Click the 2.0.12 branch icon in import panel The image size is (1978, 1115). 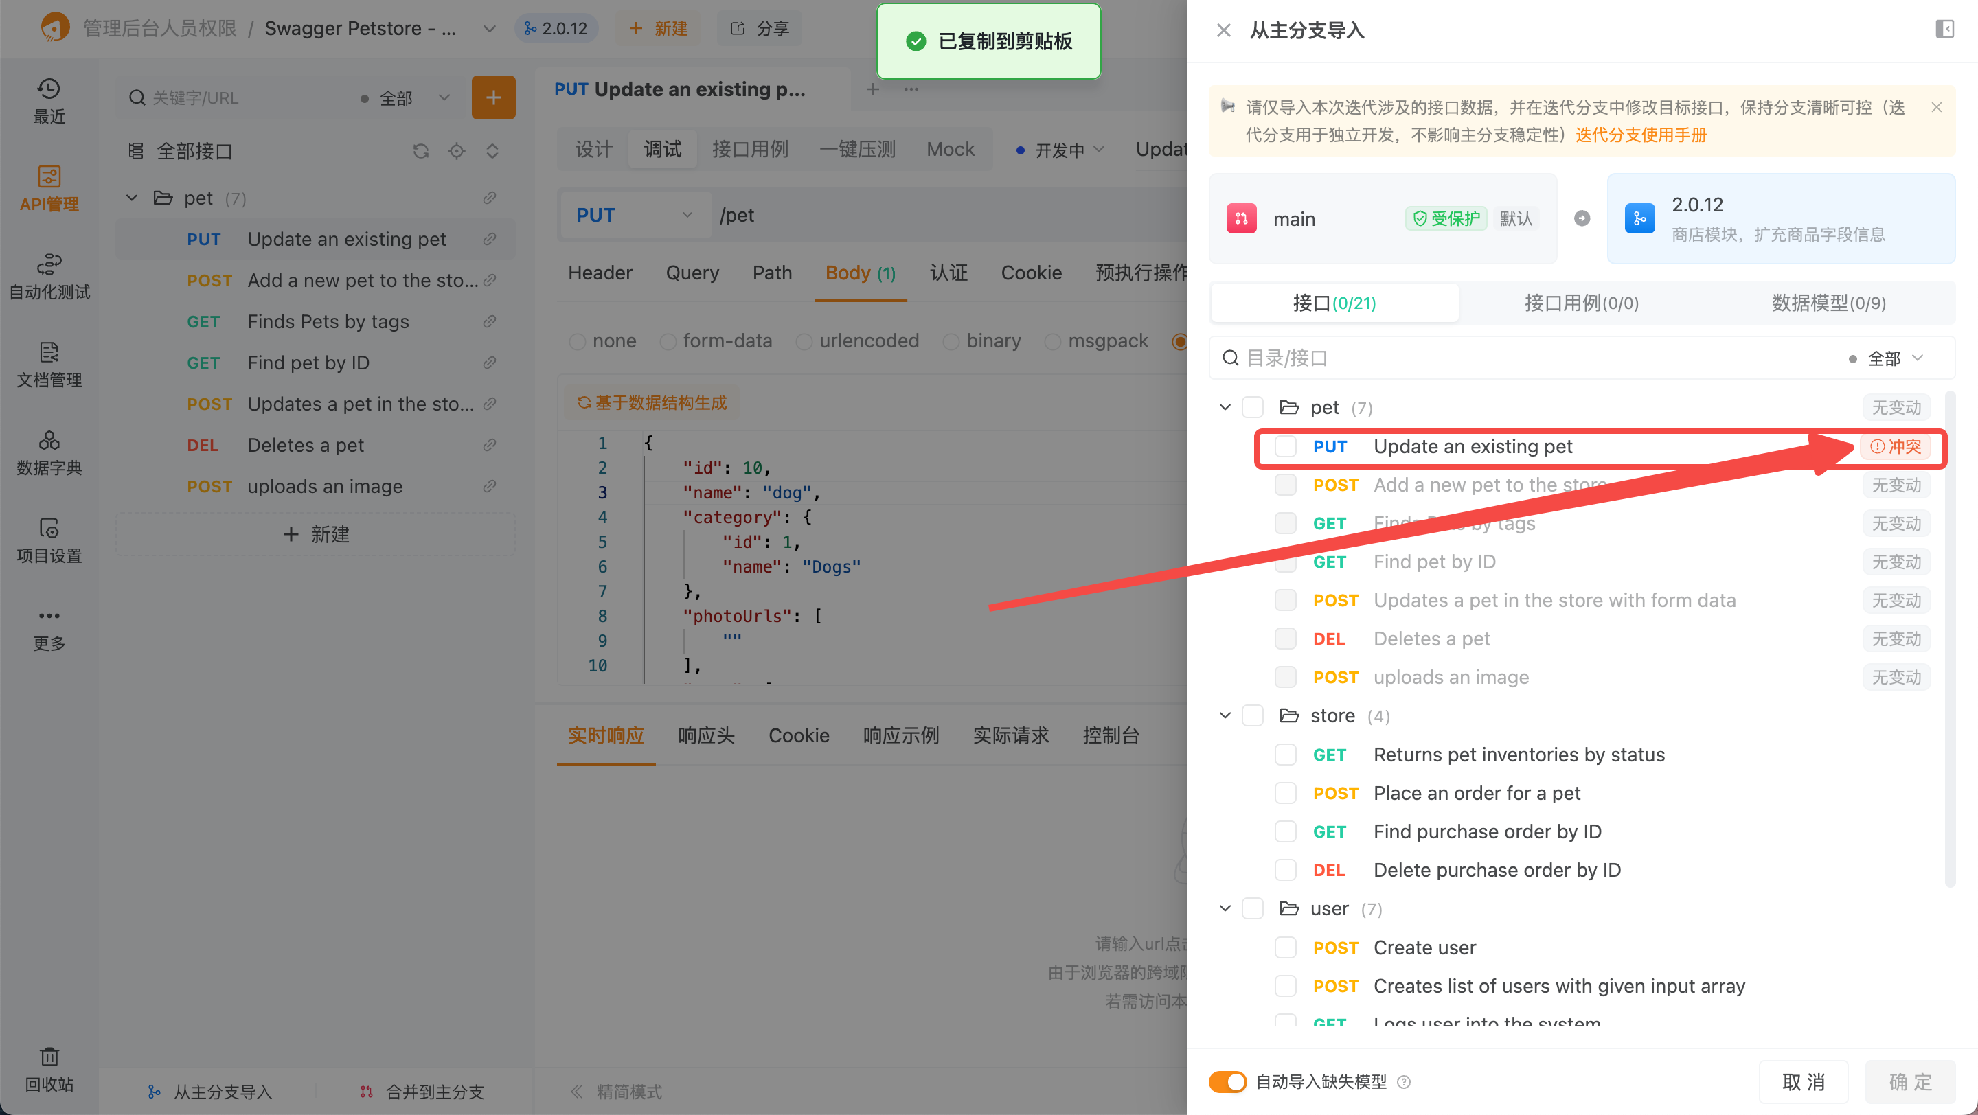click(1639, 219)
